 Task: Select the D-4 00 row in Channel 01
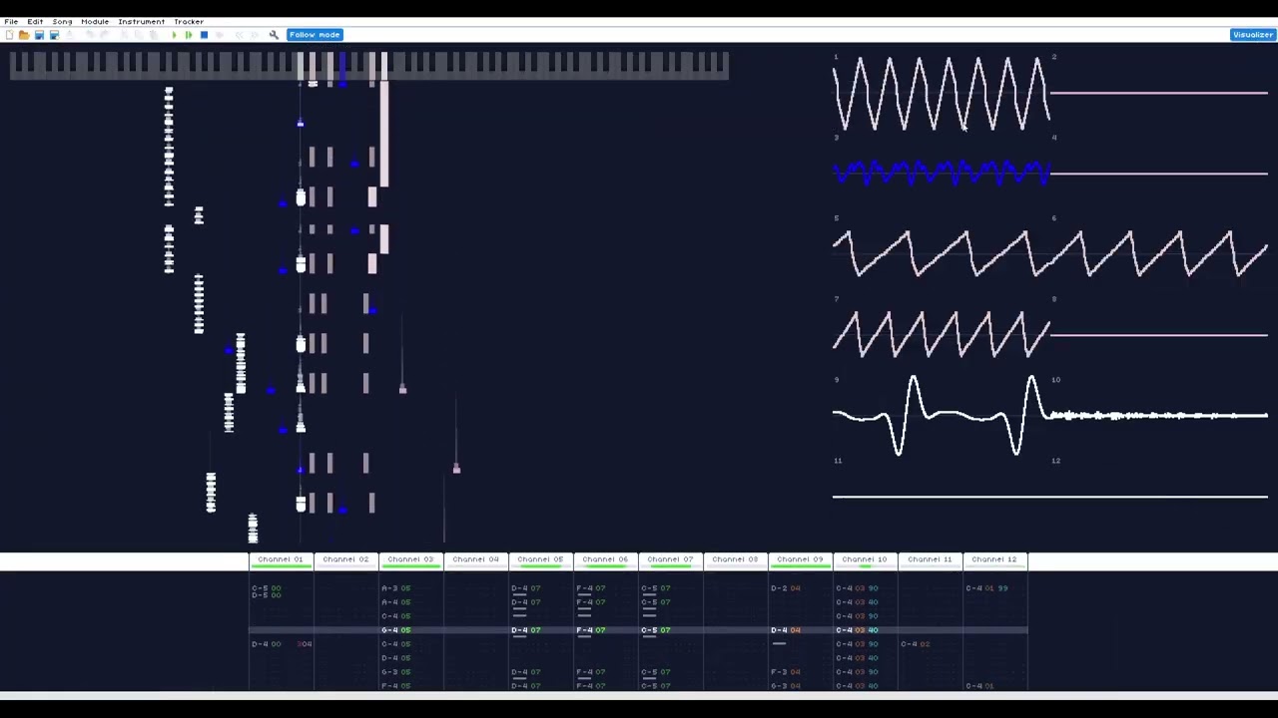[266, 643]
